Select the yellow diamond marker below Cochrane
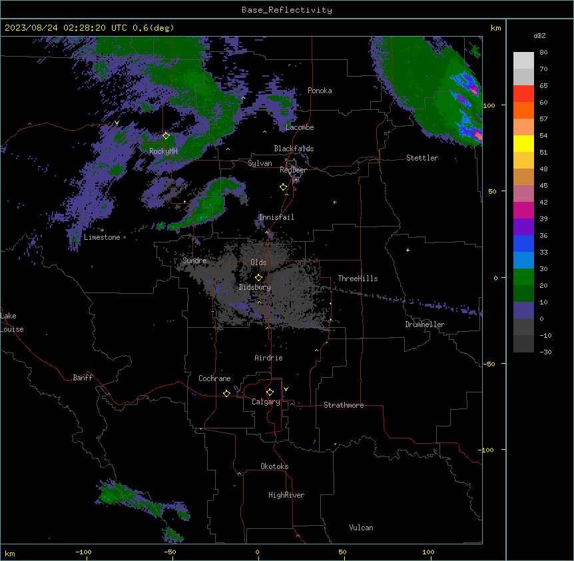Screen dimensions: 574x561 (x=226, y=393)
